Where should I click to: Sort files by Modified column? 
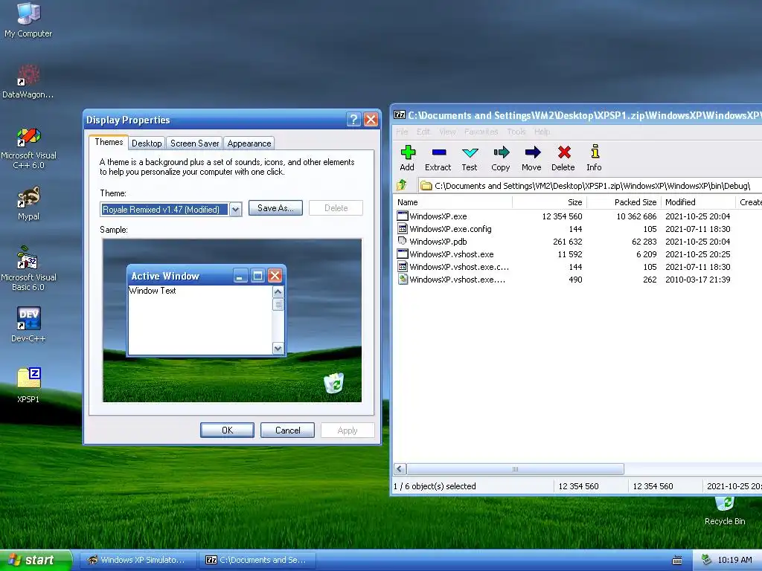point(698,202)
